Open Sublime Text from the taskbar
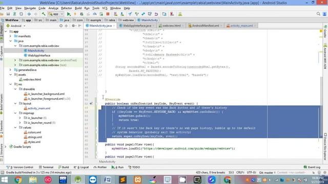 (122, 179)
